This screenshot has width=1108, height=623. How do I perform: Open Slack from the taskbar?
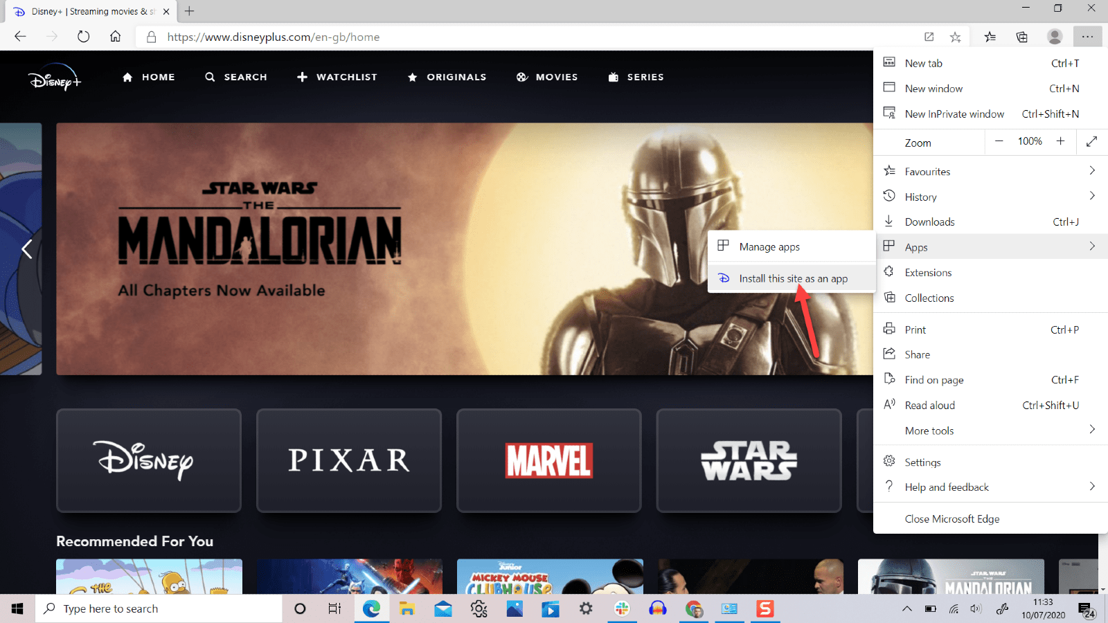(x=622, y=608)
